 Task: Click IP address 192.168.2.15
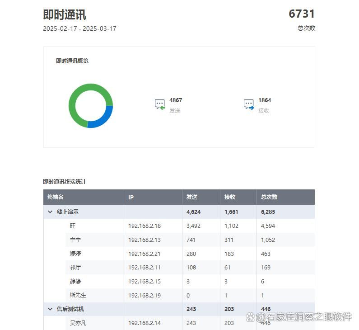click(145, 282)
